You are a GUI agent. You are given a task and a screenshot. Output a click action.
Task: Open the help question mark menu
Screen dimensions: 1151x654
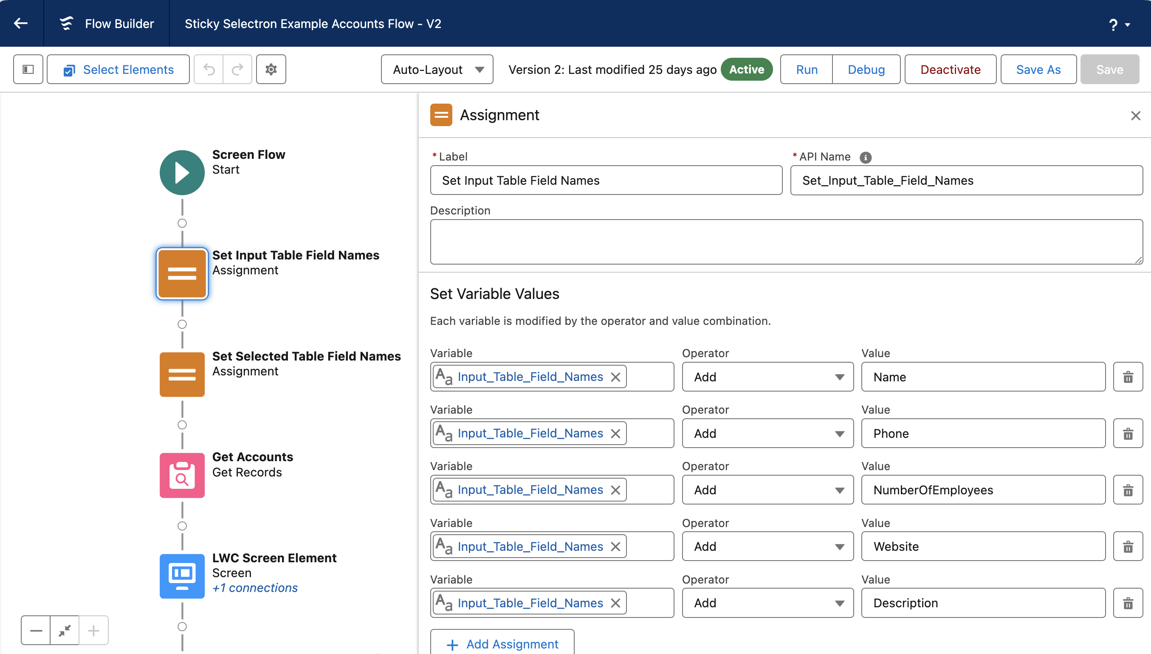pyautogui.click(x=1119, y=24)
